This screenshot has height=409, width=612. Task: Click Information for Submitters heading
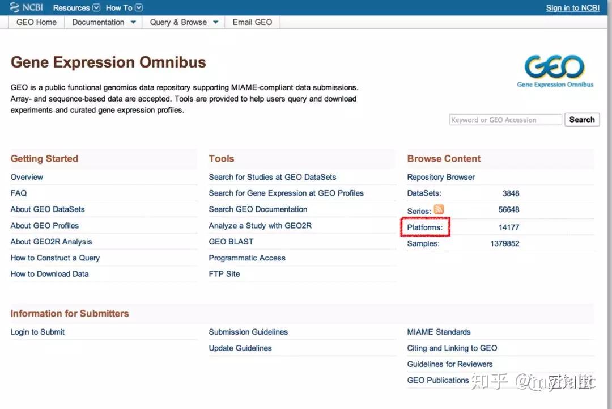point(70,314)
